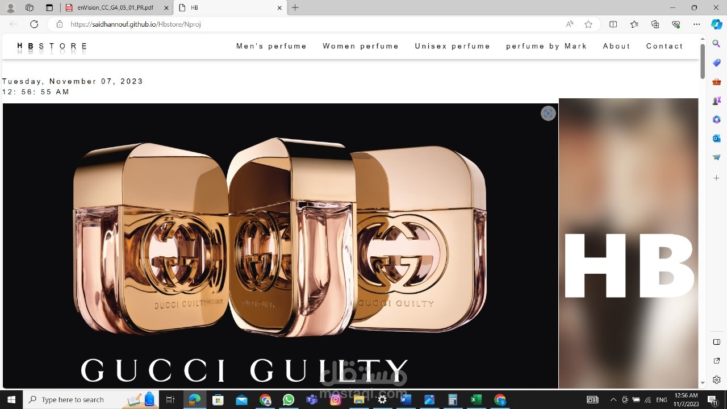Open WhatsApp from the taskbar

[x=289, y=400]
